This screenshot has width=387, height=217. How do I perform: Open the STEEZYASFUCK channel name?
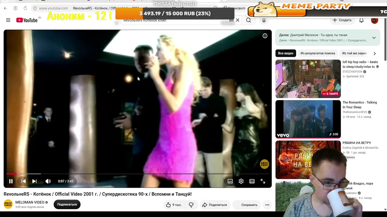point(352,72)
